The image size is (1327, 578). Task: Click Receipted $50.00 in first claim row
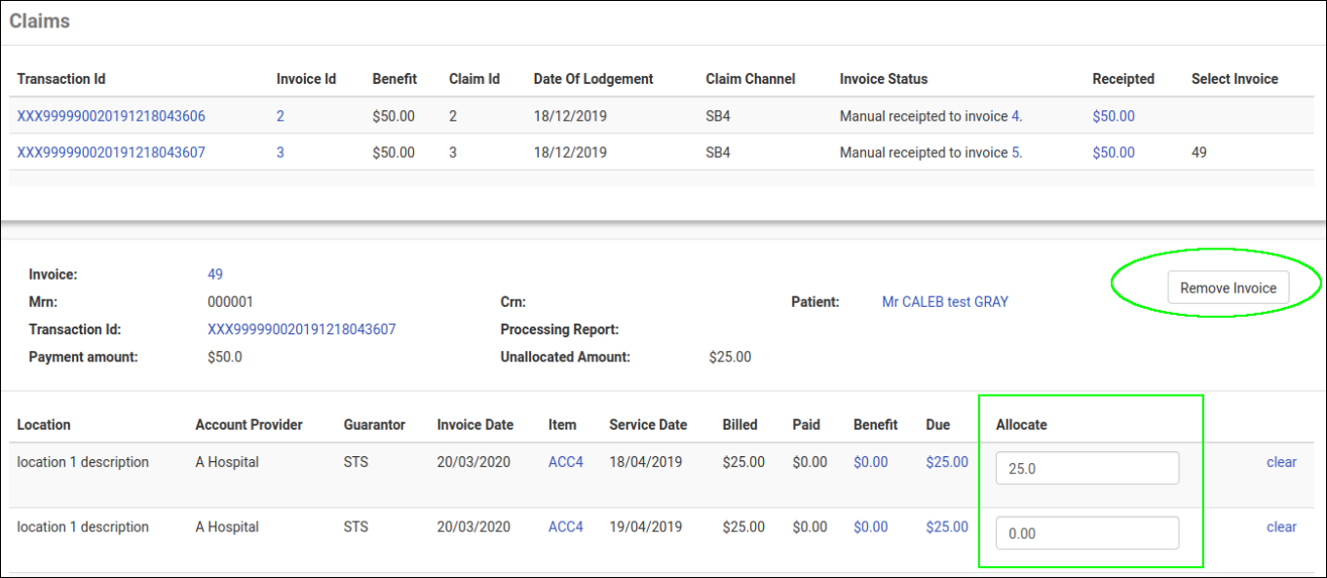[x=1114, y=116]
